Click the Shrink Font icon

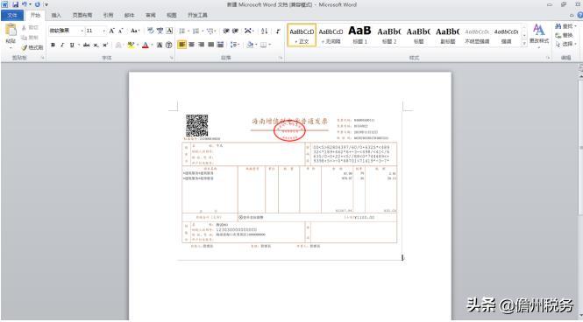pyautogui.click(x=120, y=31)
